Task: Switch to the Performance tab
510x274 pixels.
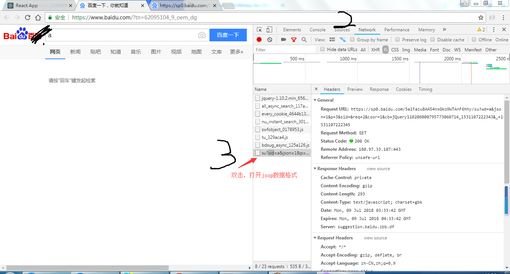Action: [x=397, y=30]
